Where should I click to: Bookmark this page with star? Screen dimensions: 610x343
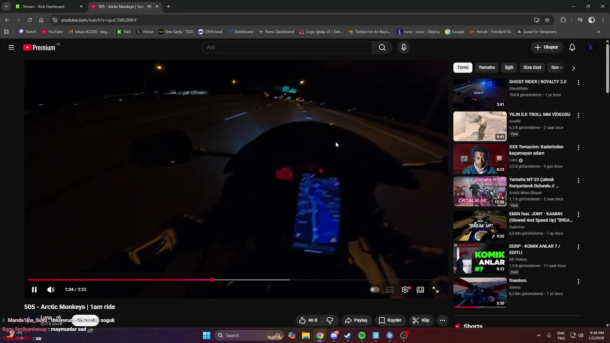(x=547, y=20)
